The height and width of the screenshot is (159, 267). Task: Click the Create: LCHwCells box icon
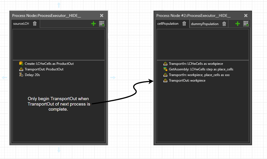coord(21,63)
